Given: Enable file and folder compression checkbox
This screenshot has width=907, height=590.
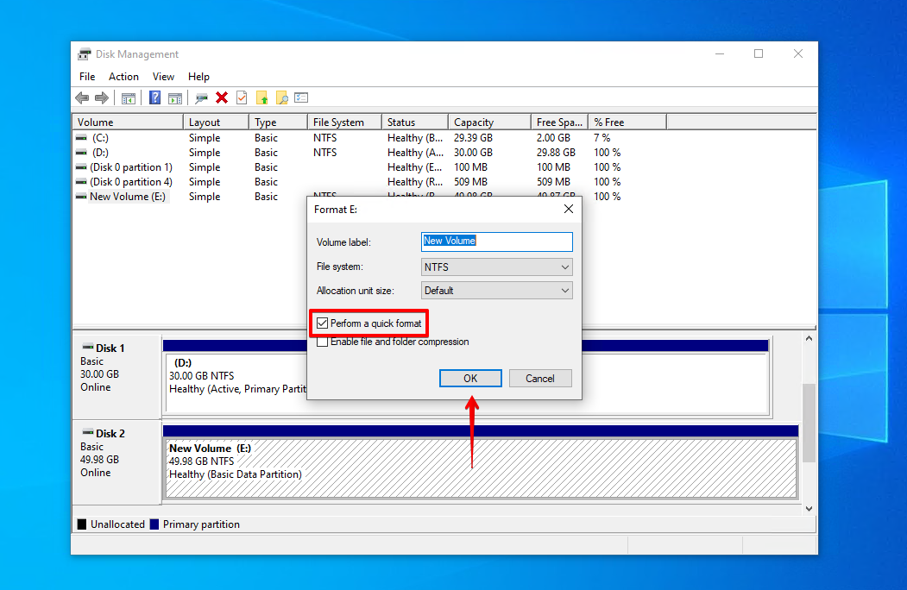Looking at the screenshot, I should 323,342.
